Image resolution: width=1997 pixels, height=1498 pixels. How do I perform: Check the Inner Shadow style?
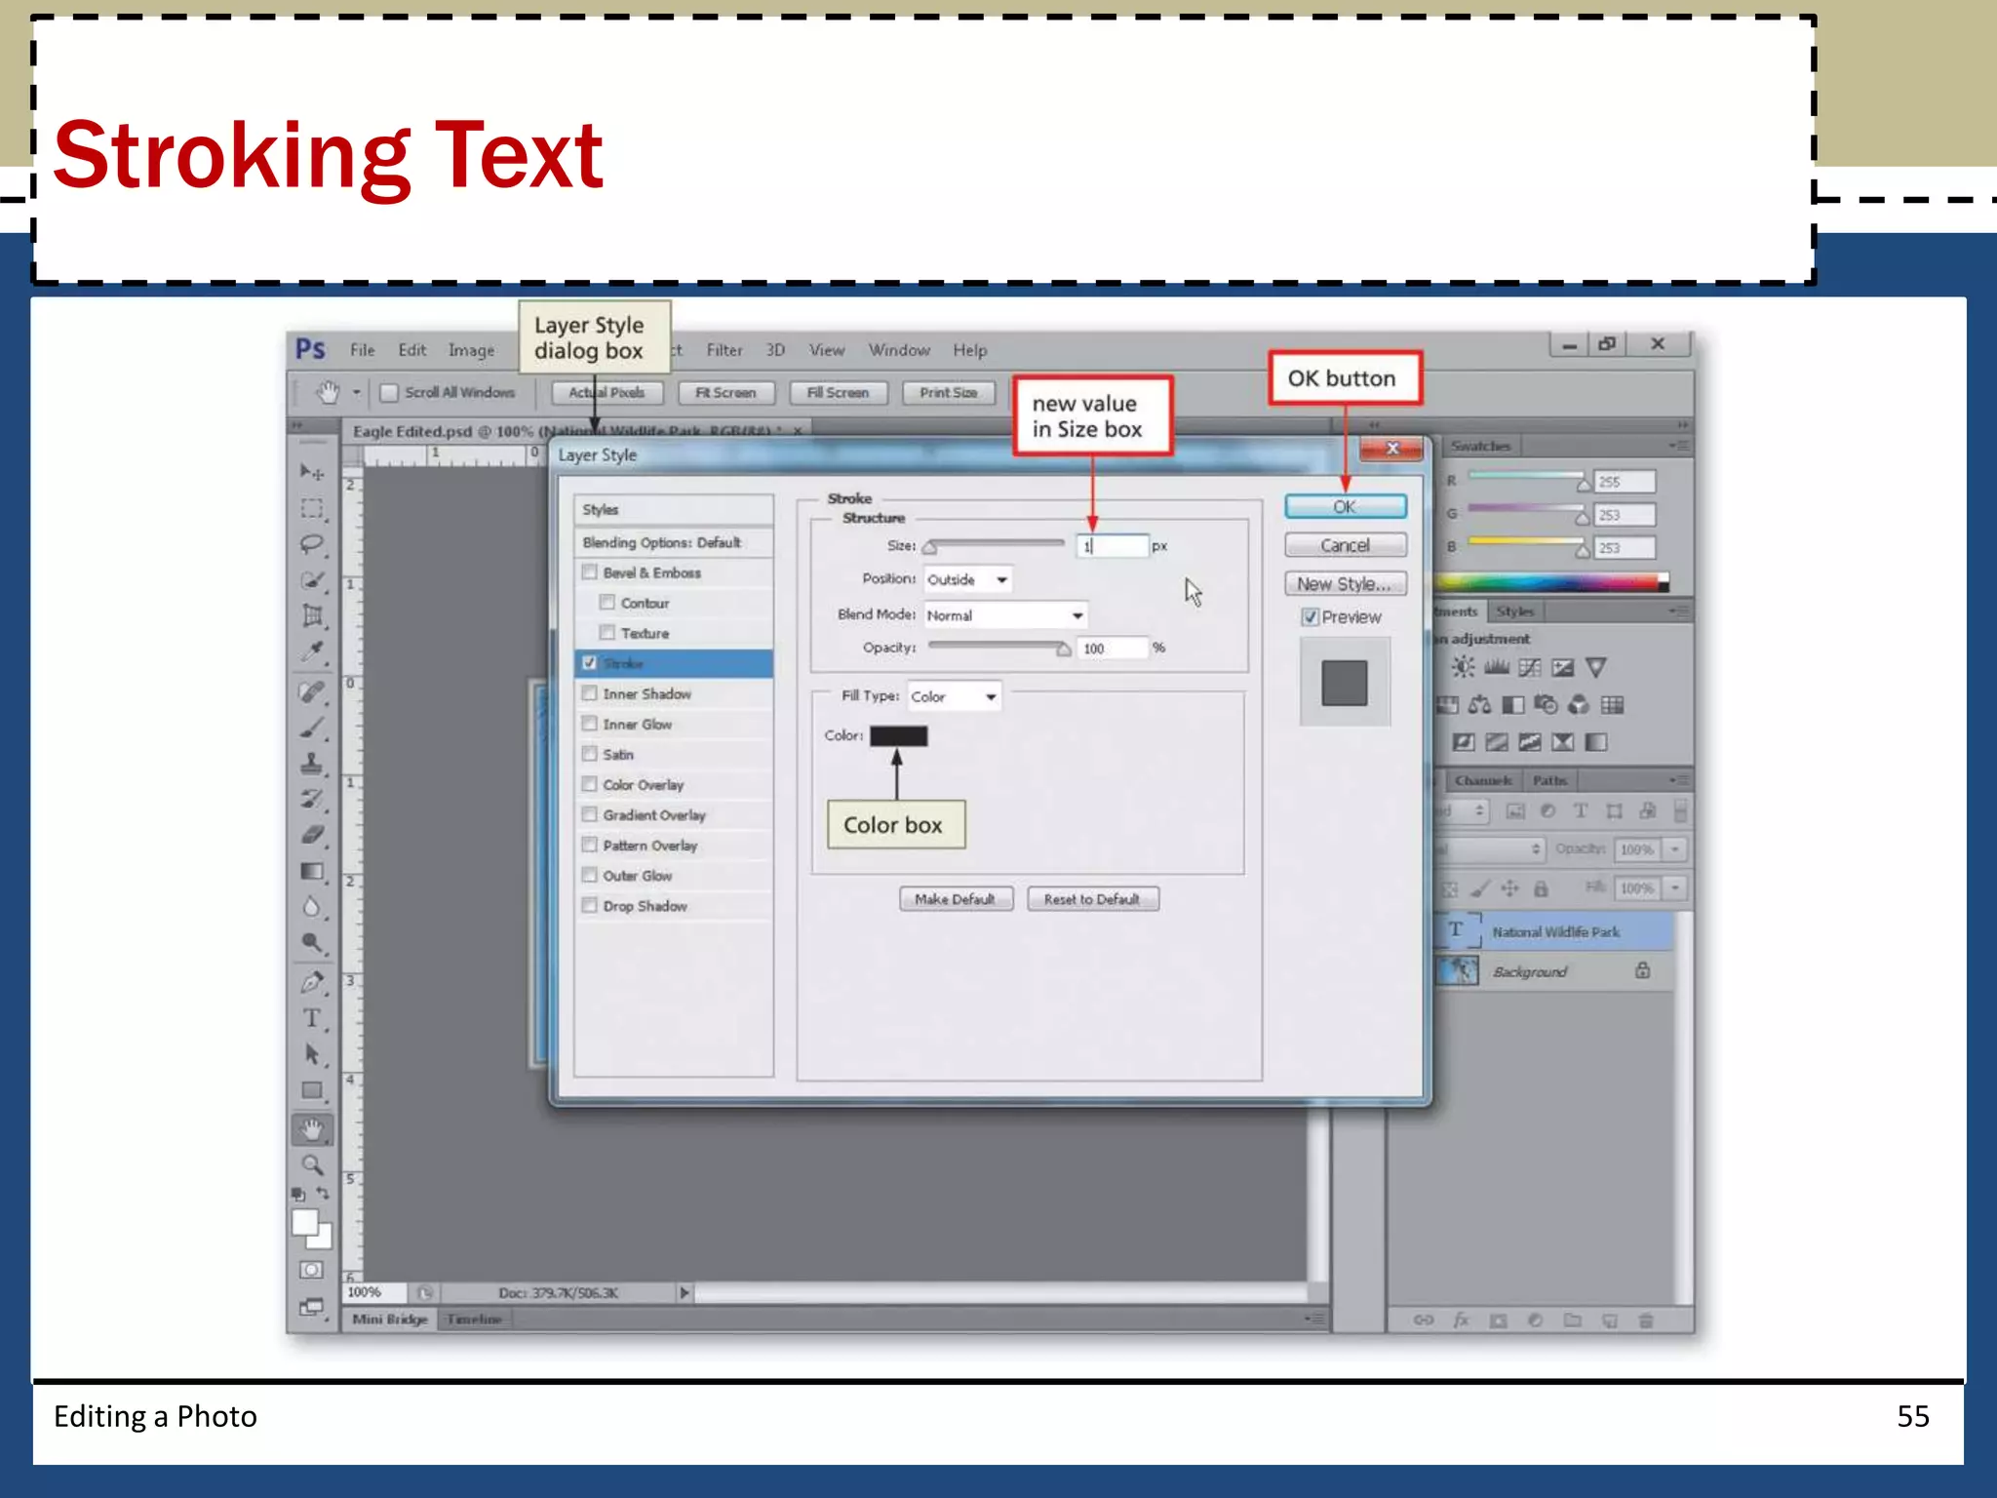(x=589, y=693)
